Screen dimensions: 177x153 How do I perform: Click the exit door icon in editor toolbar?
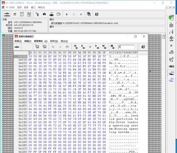coord(143,47)
